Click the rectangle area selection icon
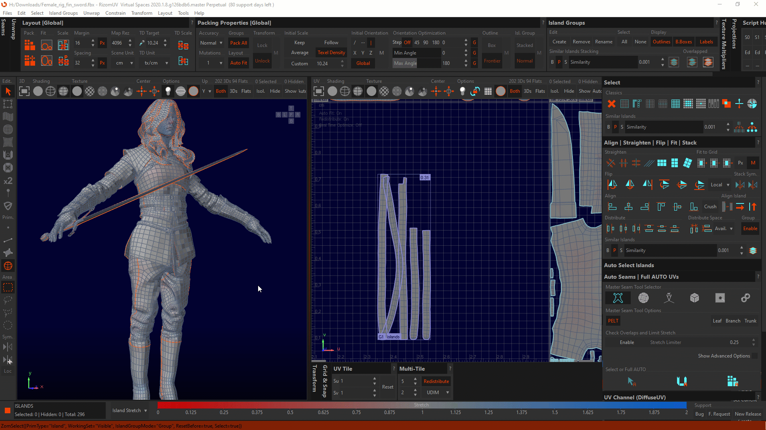 point(8,287)
